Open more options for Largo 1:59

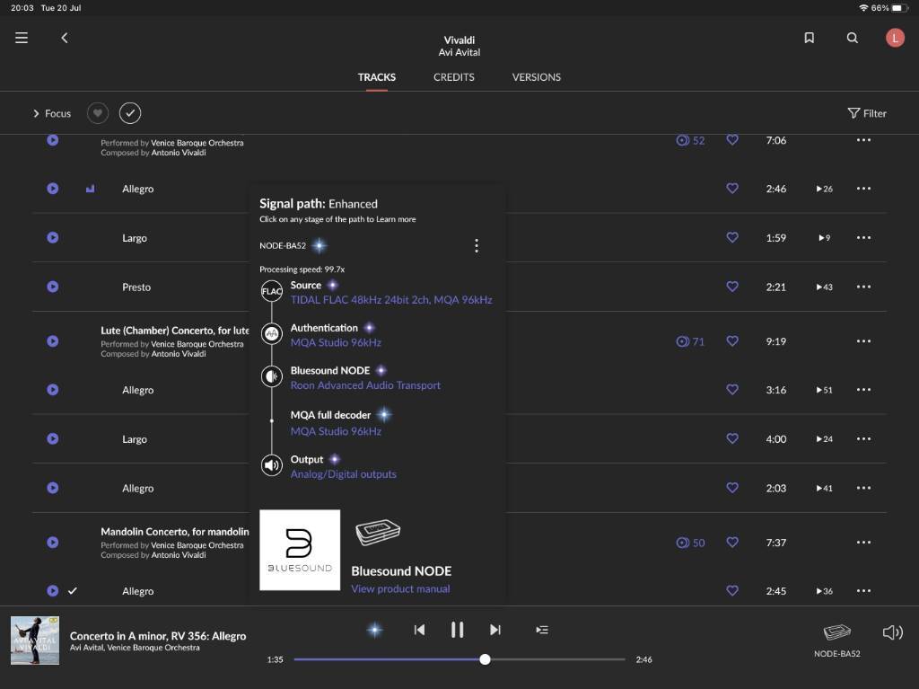click(863, 238)
